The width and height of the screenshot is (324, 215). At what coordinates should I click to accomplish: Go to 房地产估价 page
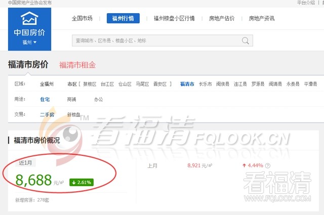(x=222, y=18)
